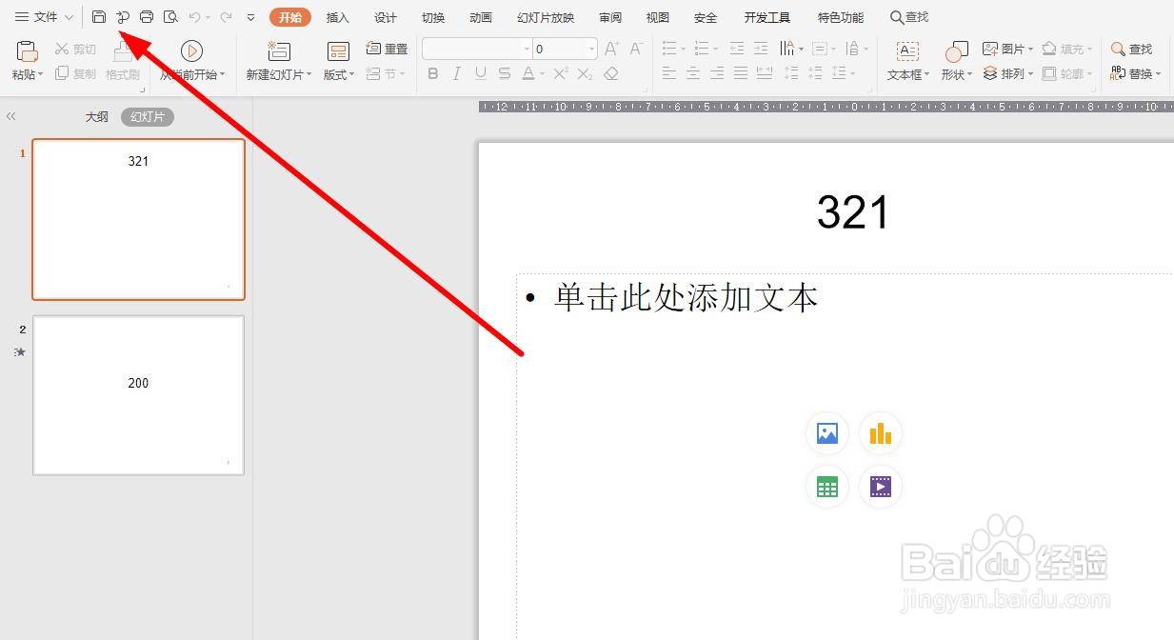Insert a table via the slide placeholder icon
Image resolution: width=1174 pixels, height=640 pixels.
(x=826, y=487)
